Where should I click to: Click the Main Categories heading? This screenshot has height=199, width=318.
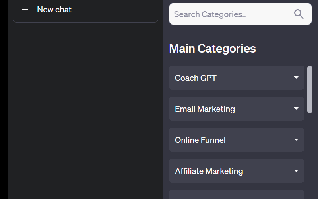[212, 48]
